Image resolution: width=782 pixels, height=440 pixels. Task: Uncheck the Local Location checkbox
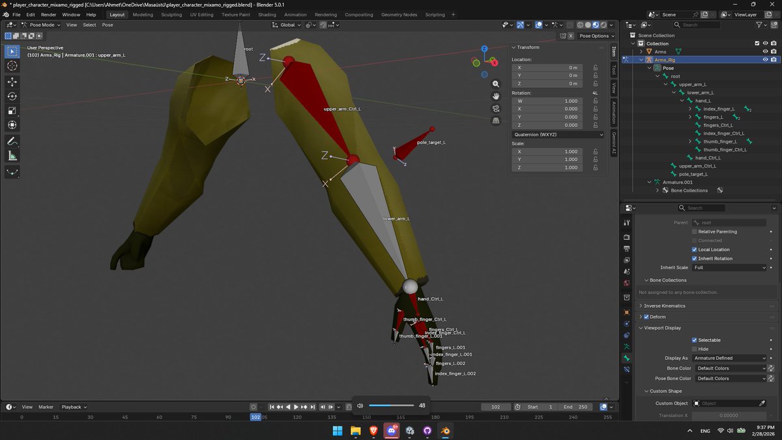tap(695, 250)
